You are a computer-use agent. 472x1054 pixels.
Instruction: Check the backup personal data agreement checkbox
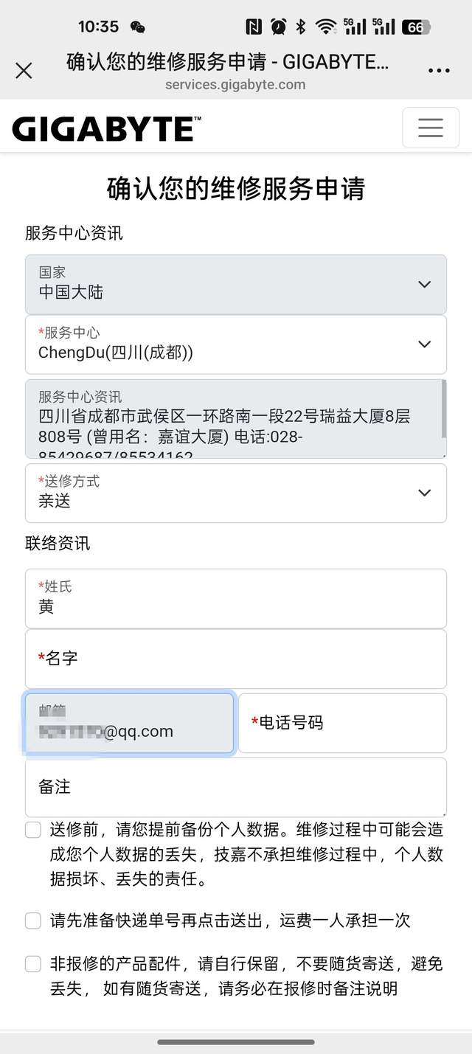click(33, 830)
